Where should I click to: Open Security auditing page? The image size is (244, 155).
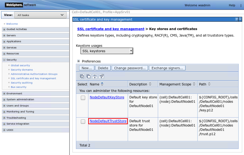pyautogui.click(x=22, y=83)
